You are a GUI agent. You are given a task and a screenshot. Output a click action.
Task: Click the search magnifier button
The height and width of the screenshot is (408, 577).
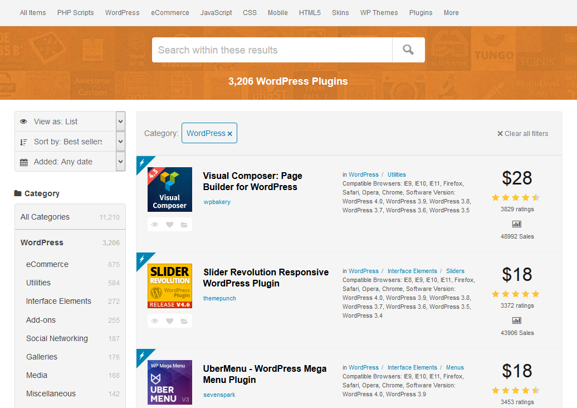(408, 50)
